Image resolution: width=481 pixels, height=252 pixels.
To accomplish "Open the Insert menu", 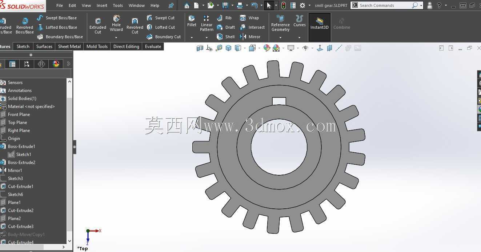I will [x=102, y=5].
